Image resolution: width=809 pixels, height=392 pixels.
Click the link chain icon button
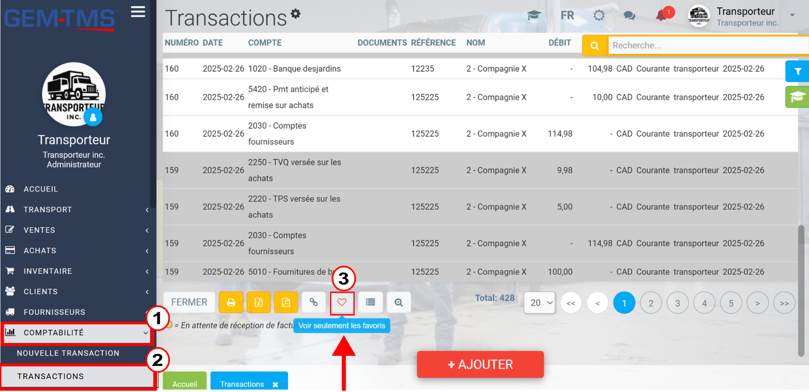tap(314, 303)
